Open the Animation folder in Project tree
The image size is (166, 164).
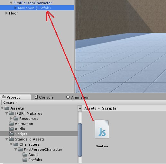click(24, 124)
